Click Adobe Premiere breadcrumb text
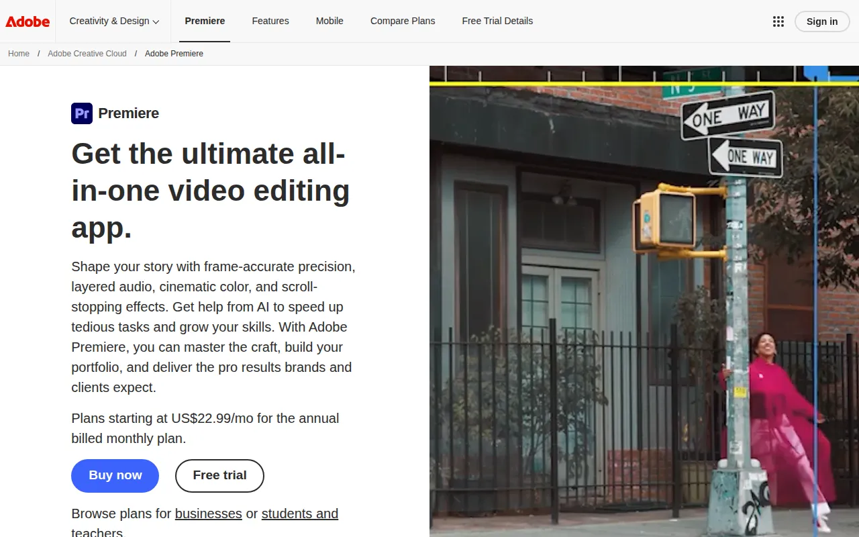This screenshot has height=537, width=859. (x=174, y=54)
